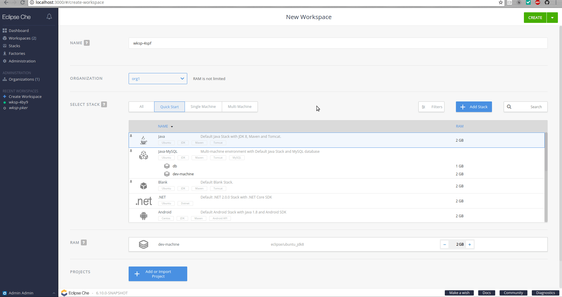This screenshot has height=297, width=562.
Task: Click the RAM column header
Action: click(x=459, y=126)
